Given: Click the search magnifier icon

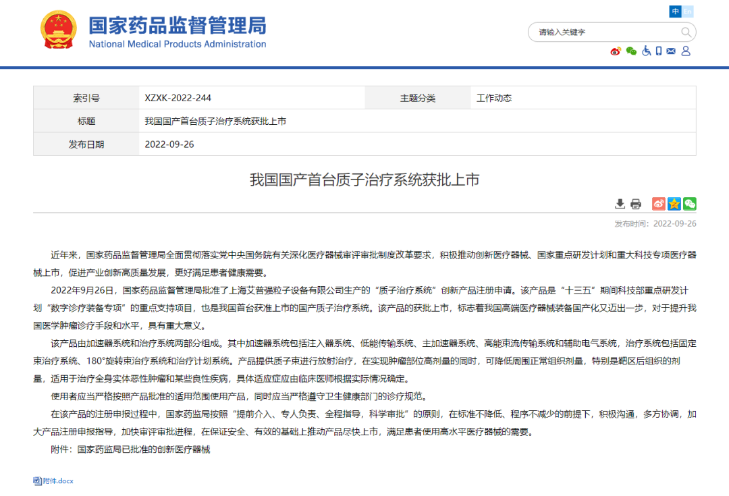Looking at the screenshot, I should coord(686,32).
